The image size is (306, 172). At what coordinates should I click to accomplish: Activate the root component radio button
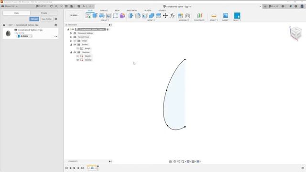[108, 29]
